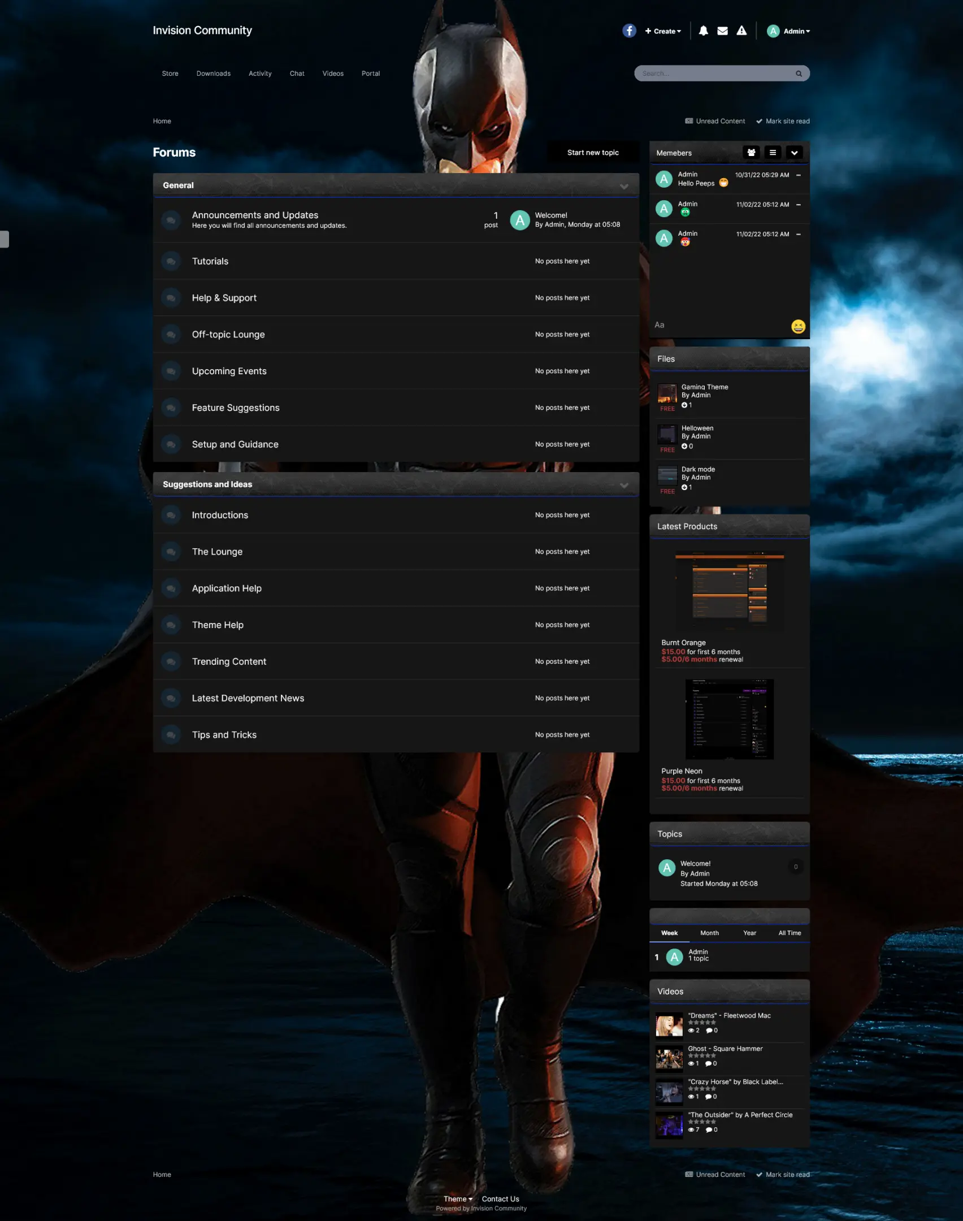Open the Admin user menu dropdown

pos(796,31)
